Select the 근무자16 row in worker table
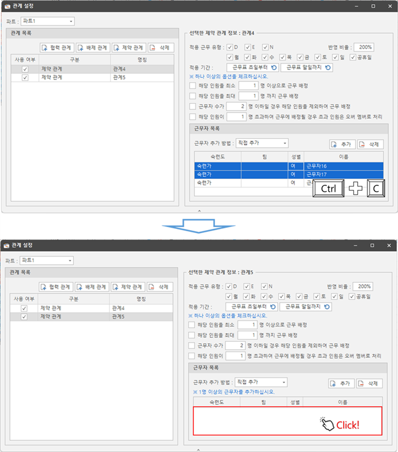Viewport: 398px width, 452px height. [288, 167]
